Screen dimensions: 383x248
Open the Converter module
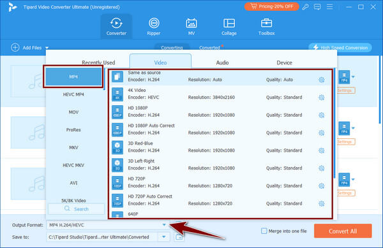[x=116, y=27]
